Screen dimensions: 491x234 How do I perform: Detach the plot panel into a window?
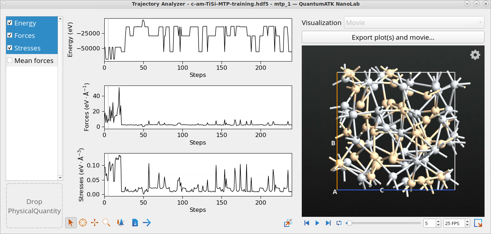click(x=288, y=223)
